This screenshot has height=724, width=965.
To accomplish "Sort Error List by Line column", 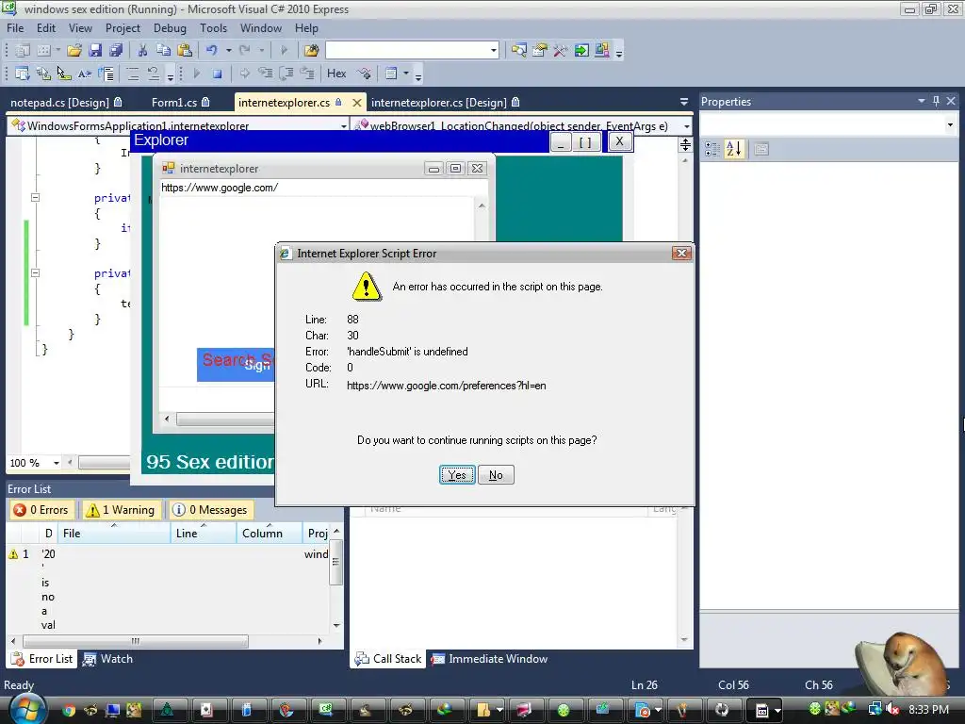I will pyautogui.click(x=204, y=534).
